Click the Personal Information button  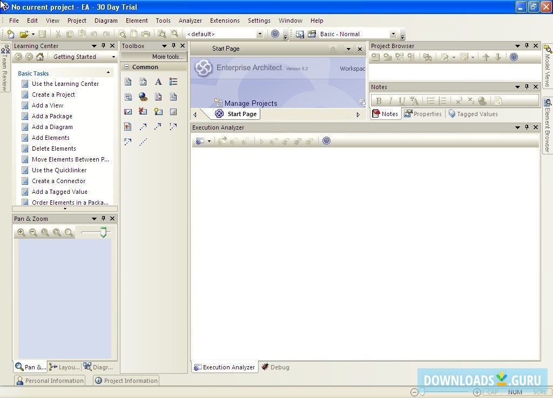coord(50,381)
